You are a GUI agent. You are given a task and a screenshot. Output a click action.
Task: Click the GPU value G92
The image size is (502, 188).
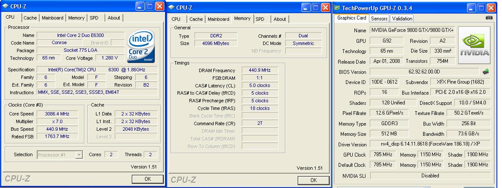(387, 41)
